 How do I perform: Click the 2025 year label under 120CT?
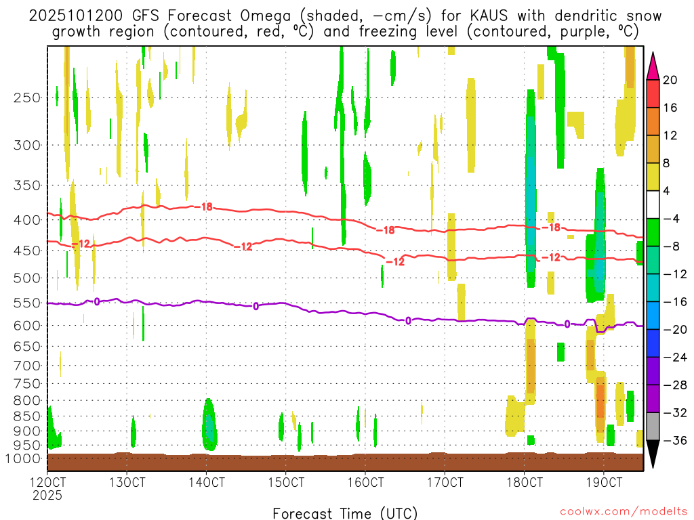47,495
